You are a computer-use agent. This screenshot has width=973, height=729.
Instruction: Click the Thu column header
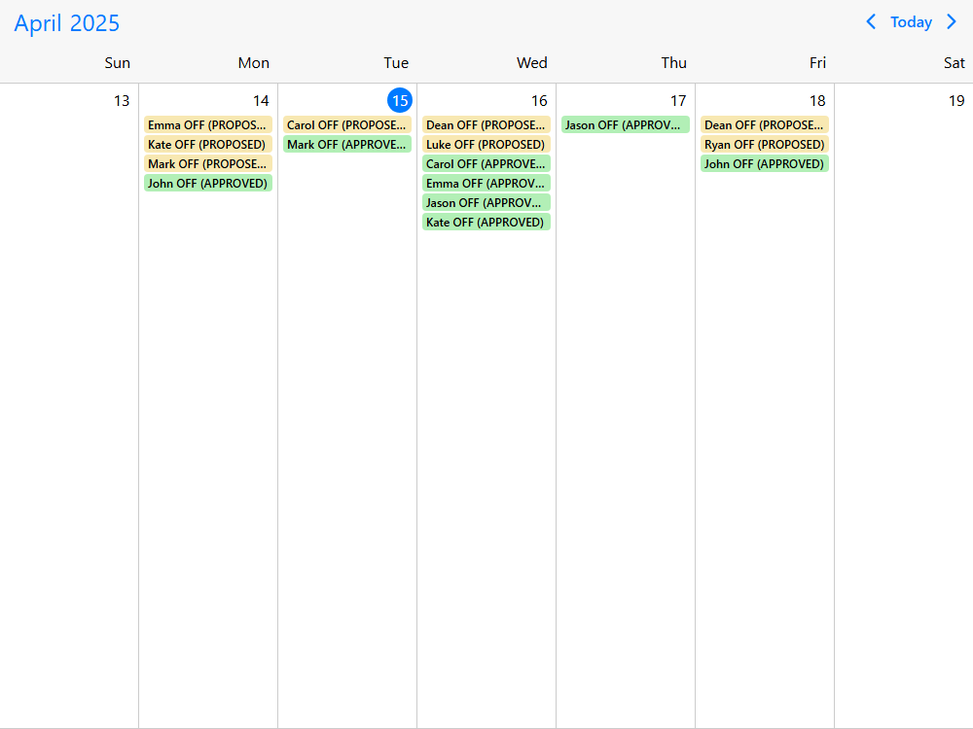click(673, 62)
